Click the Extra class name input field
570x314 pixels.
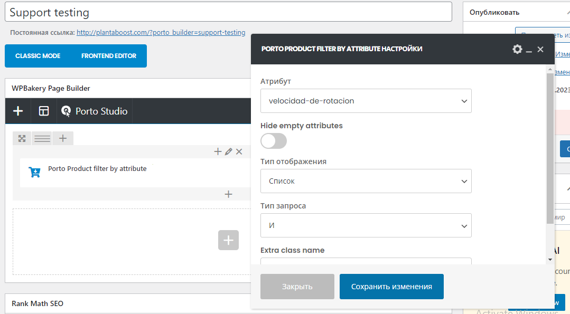point(366,261)
